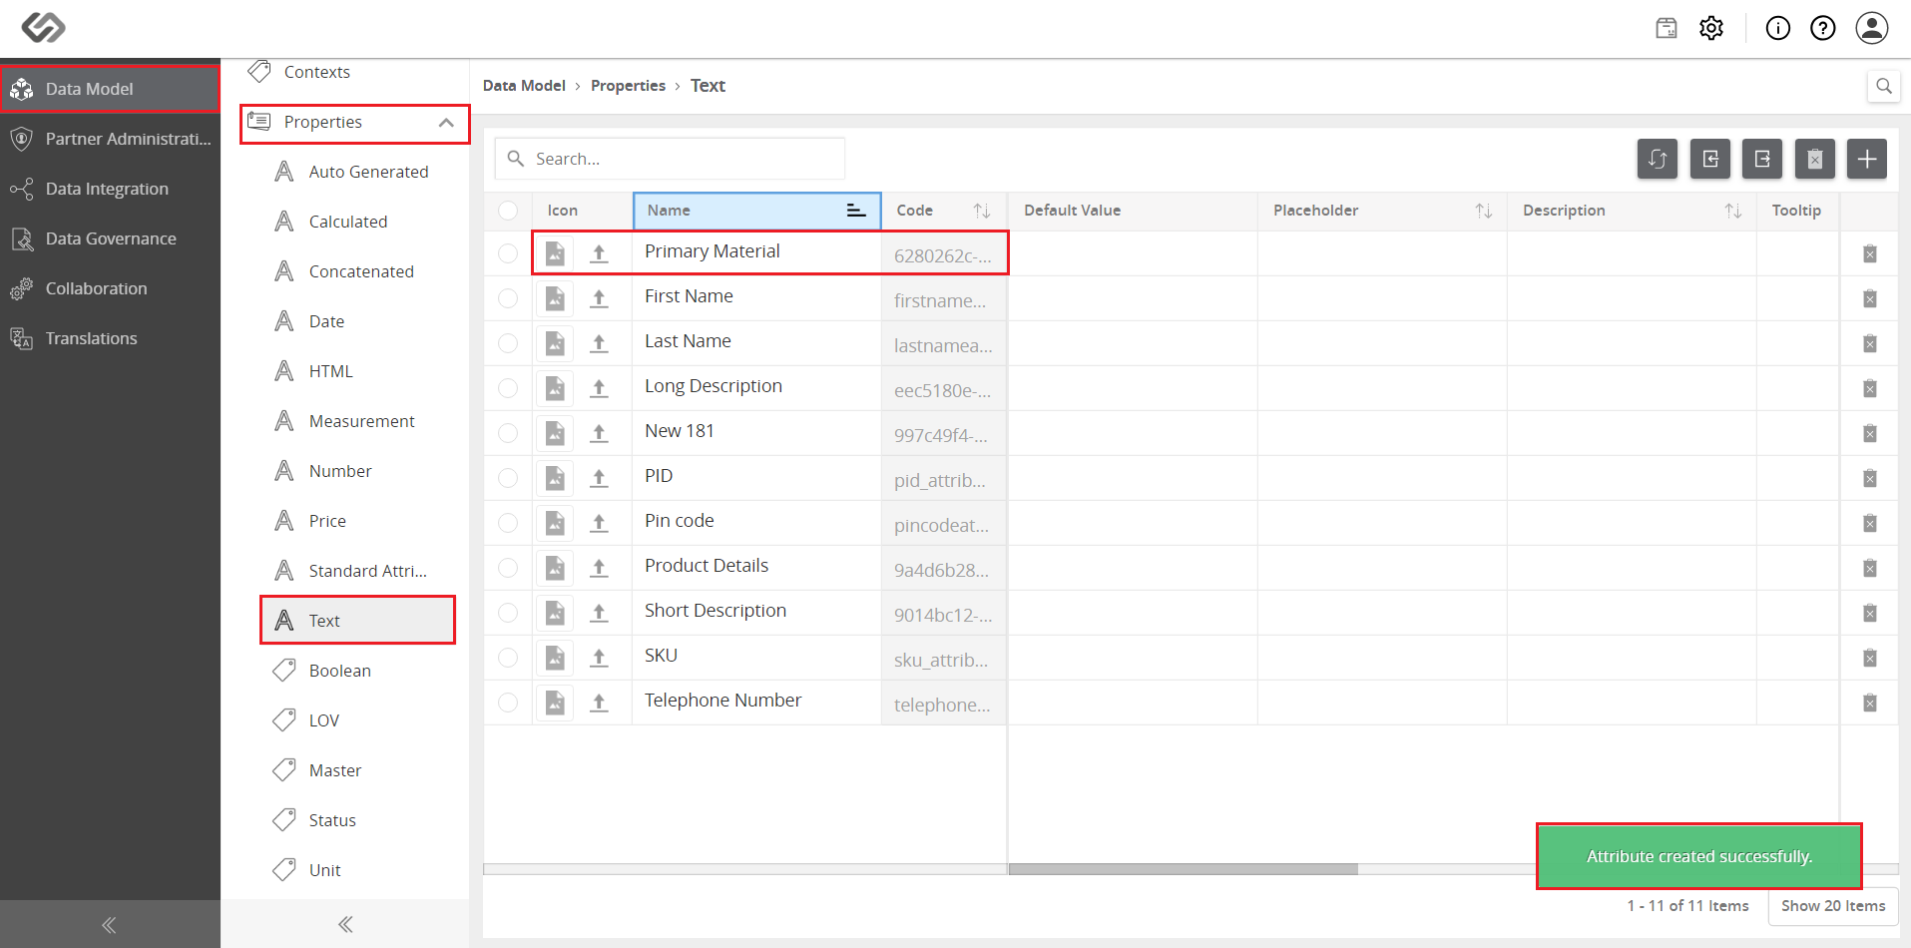The image size is (1911, 948).
Task: Click image placeholder of Product Details row
Action: click(x=555, y=568)
